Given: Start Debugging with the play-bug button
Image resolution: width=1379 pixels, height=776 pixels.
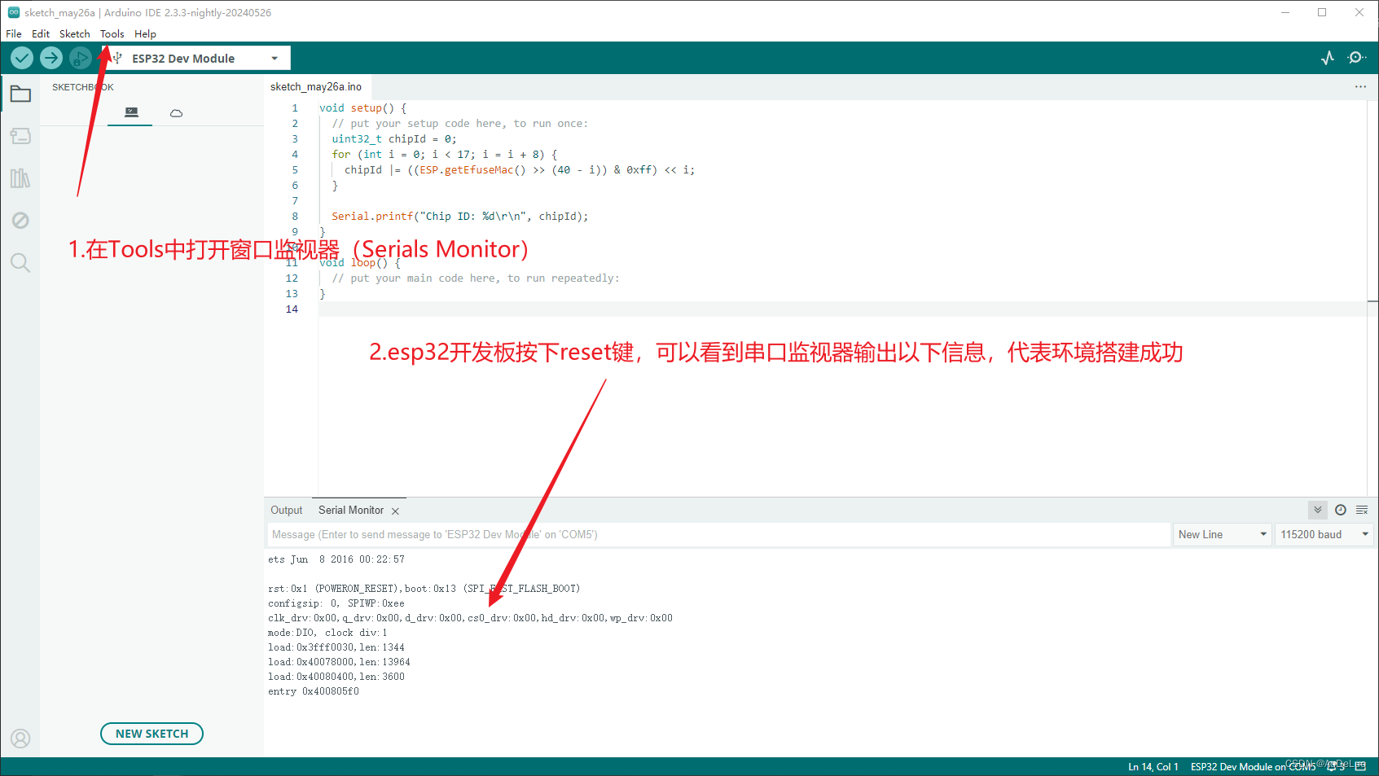Looking at the screenshot, I should click(80, 58).
